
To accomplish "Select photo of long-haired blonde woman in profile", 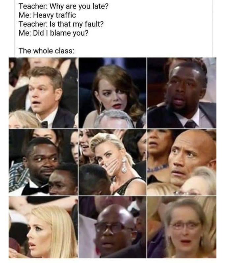I will point(43,227).
